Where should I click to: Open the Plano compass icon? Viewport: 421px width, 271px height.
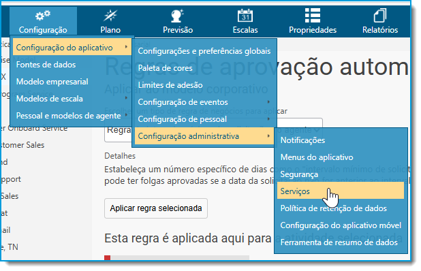pyautogui.click(x=110, y=16)
